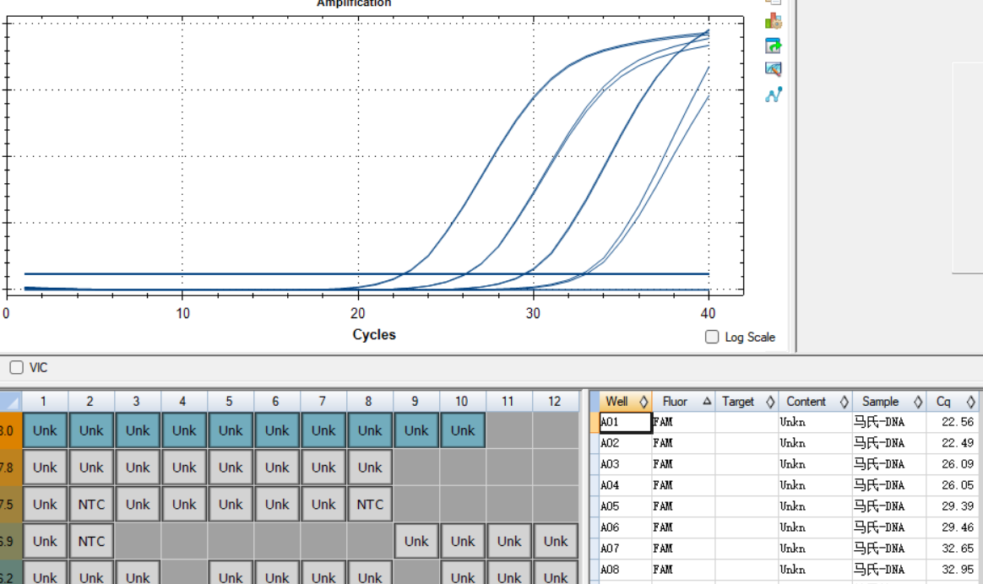Click the Cq value 29.46
Image resolution: width=983 pixels, height=584 pixels.
click(958, 527)
